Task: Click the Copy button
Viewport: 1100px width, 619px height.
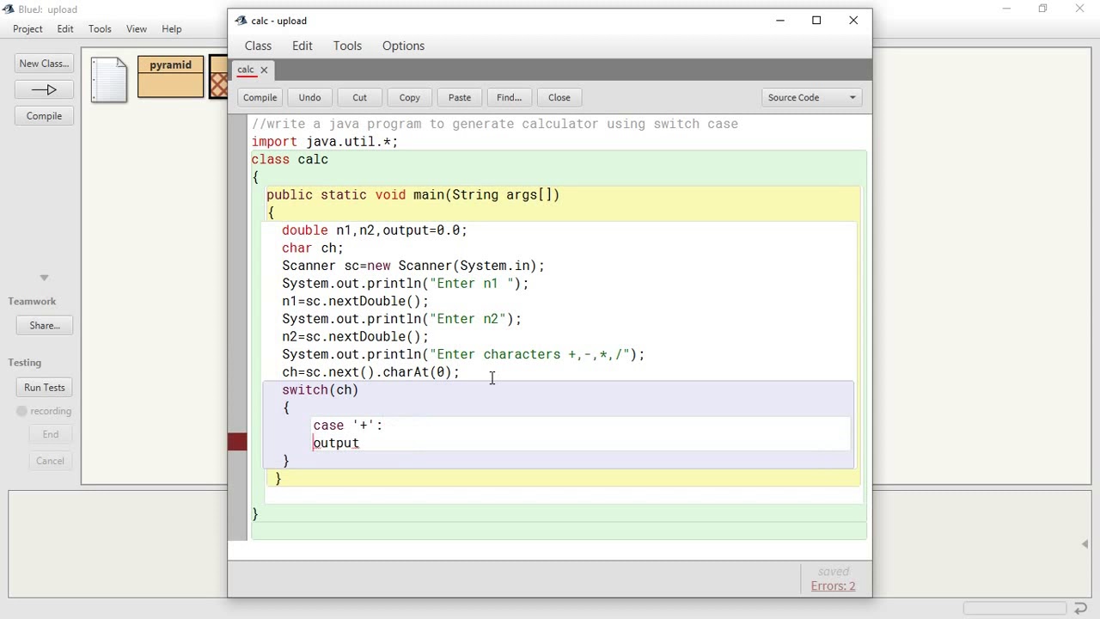Action: point(409,97)
